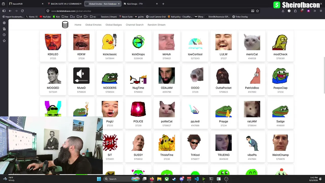Open Firefox from the taskbar
The height and width of the screenshot is (183, 325).
point(152,179)
